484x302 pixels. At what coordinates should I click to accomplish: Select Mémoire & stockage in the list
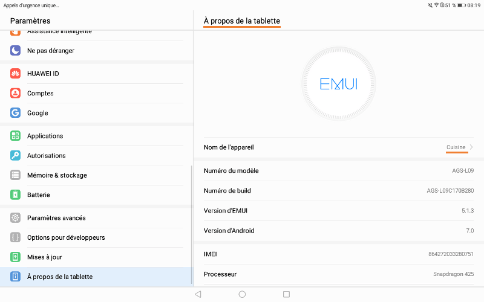pos(97,175)
